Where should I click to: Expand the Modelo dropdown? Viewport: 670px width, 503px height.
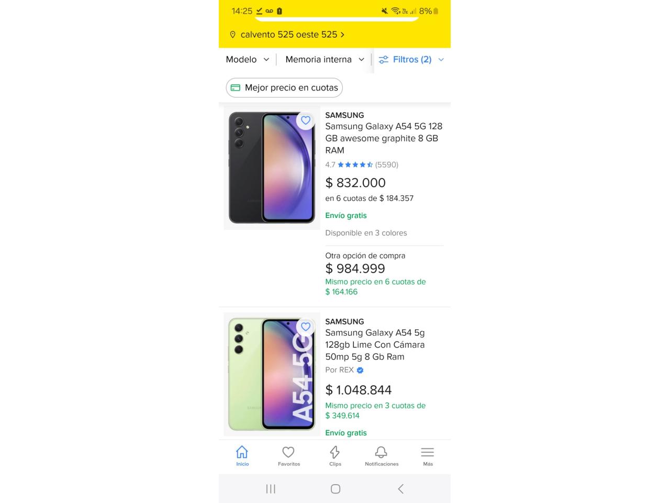[x=248, y=60]
